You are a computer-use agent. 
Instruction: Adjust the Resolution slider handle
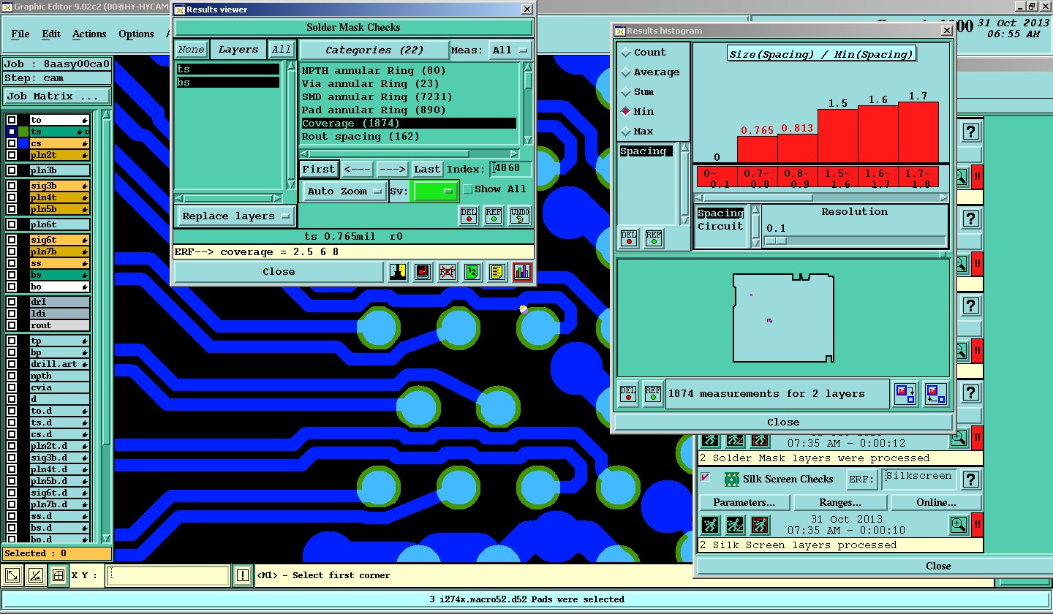(776, 240)
